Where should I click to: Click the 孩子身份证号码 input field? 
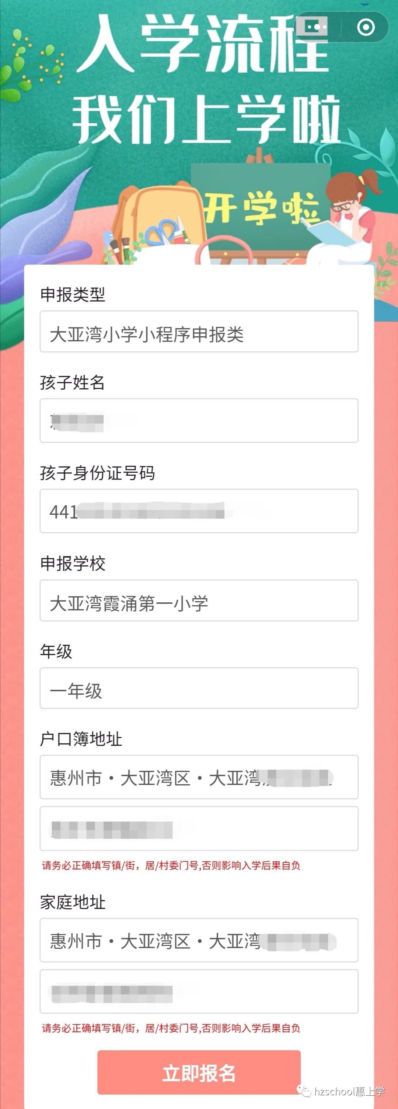click(199, 511)
